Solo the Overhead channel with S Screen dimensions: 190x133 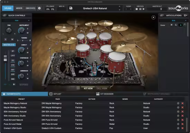point(28,61)
